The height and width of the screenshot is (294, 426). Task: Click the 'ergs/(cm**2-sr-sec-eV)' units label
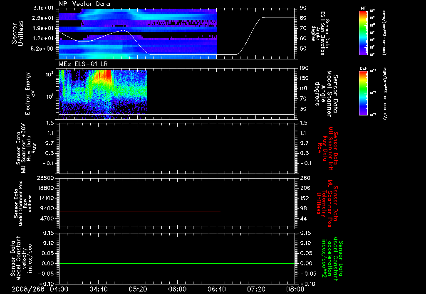(384, 93)
